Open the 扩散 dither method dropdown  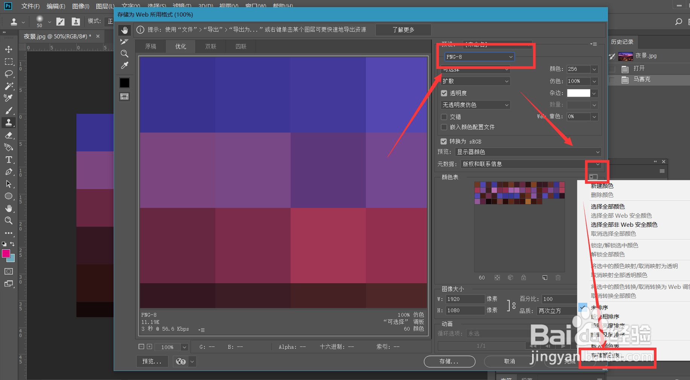click(x=475, y=81)
